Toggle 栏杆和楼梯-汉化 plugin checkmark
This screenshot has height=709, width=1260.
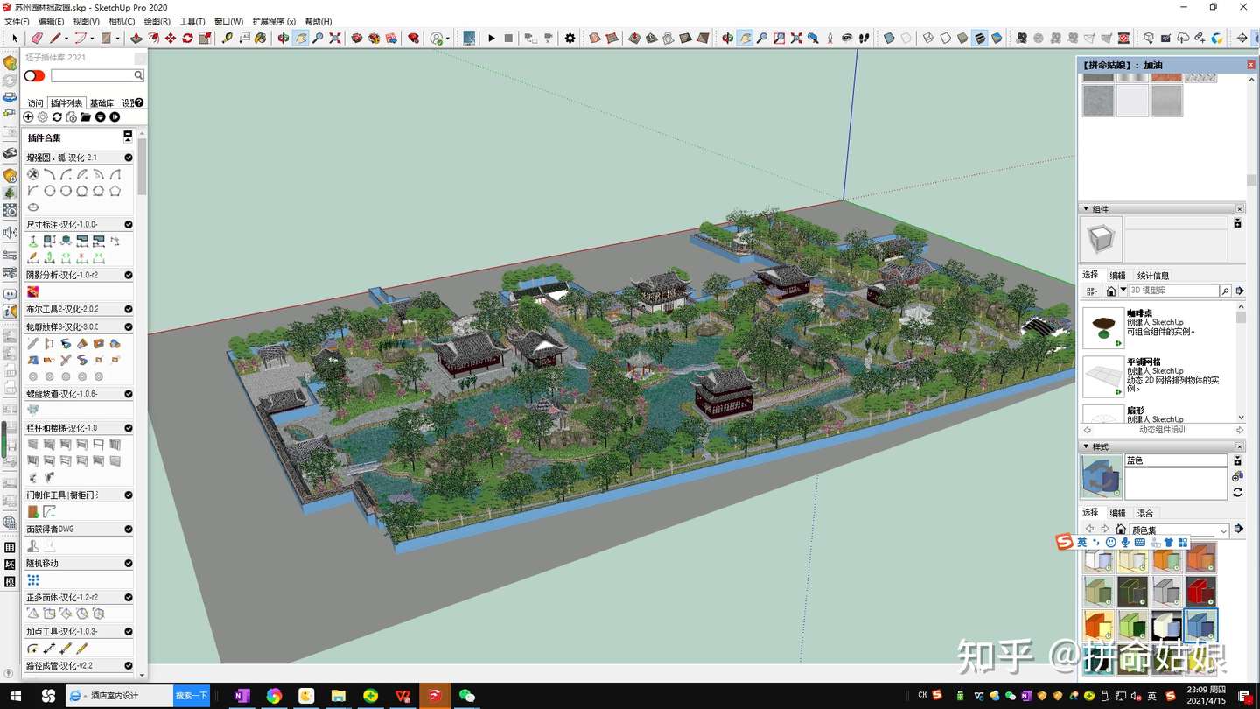point(129,428)
